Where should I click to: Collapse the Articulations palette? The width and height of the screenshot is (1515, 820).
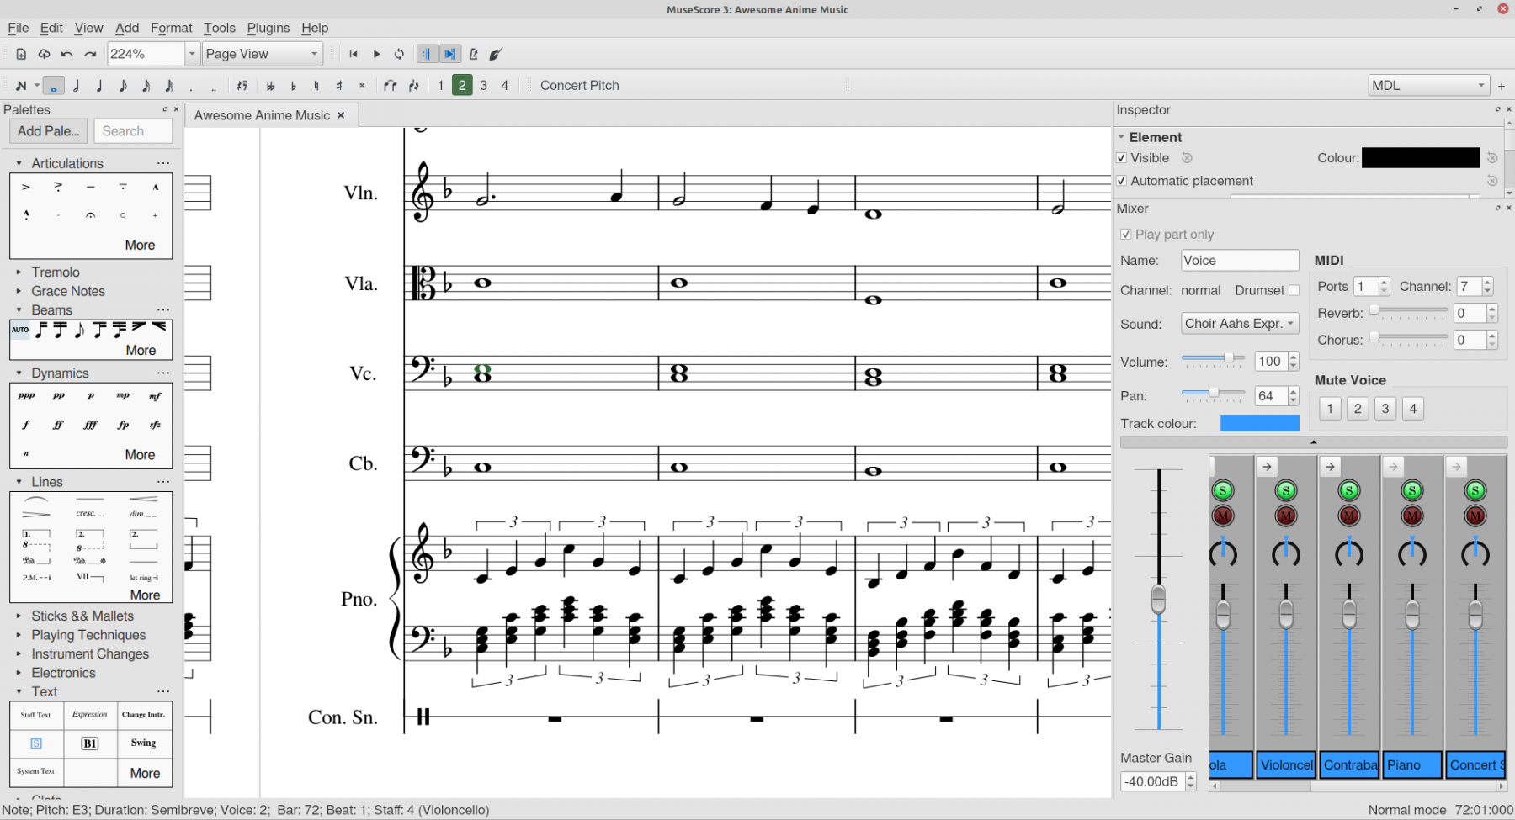pyautogui.click(x=19, y=163)
